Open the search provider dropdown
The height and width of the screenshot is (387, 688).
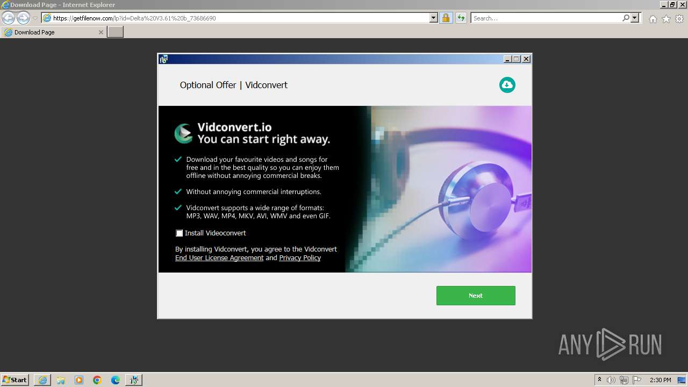tap(635, 18)
